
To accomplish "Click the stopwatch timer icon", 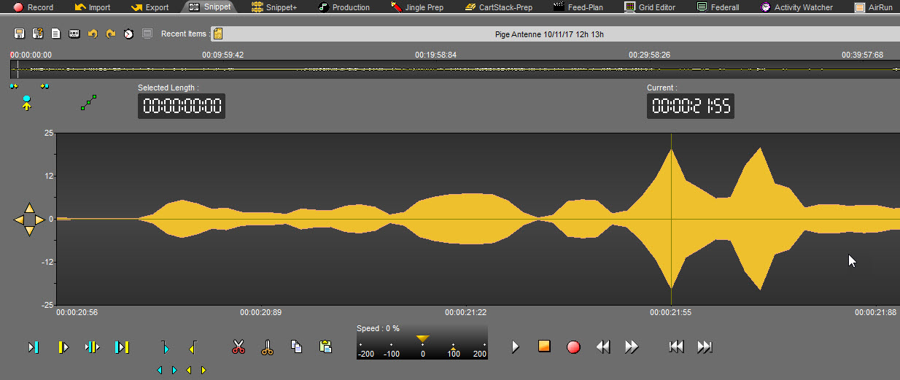I will (x=128, y=34).
